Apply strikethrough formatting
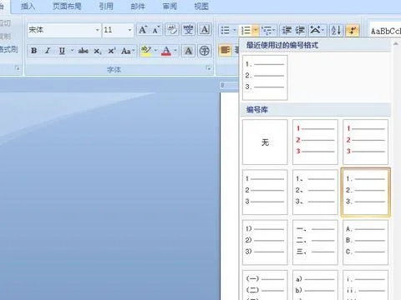 [x=84, y=51]
